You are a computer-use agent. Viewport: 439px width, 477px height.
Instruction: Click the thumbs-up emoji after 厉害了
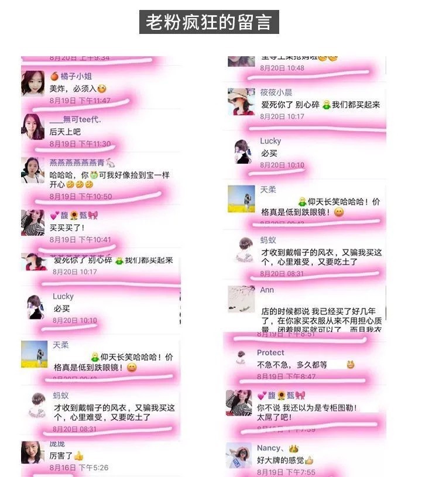pyautogui.click(x=78, y=456)
